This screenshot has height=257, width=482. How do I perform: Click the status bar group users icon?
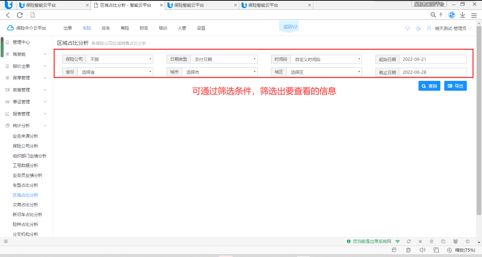[456, 241]
